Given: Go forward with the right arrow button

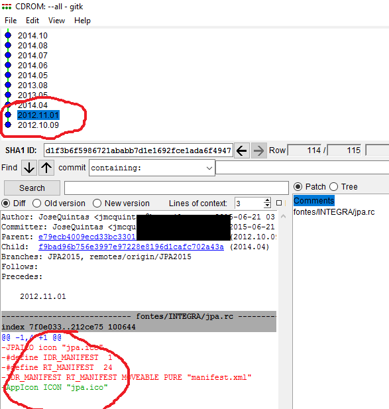Looking at the screenshot, I should pyautogui.click(x=258, y=150).
